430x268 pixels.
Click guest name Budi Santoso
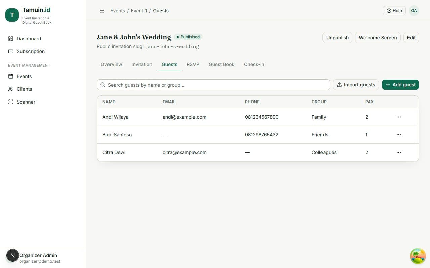coord(117,135)
